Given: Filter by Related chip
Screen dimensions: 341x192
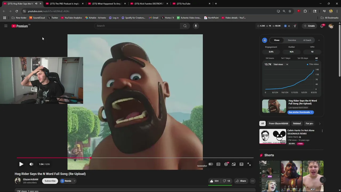Looking at the screenshot, I should [297, 123].
